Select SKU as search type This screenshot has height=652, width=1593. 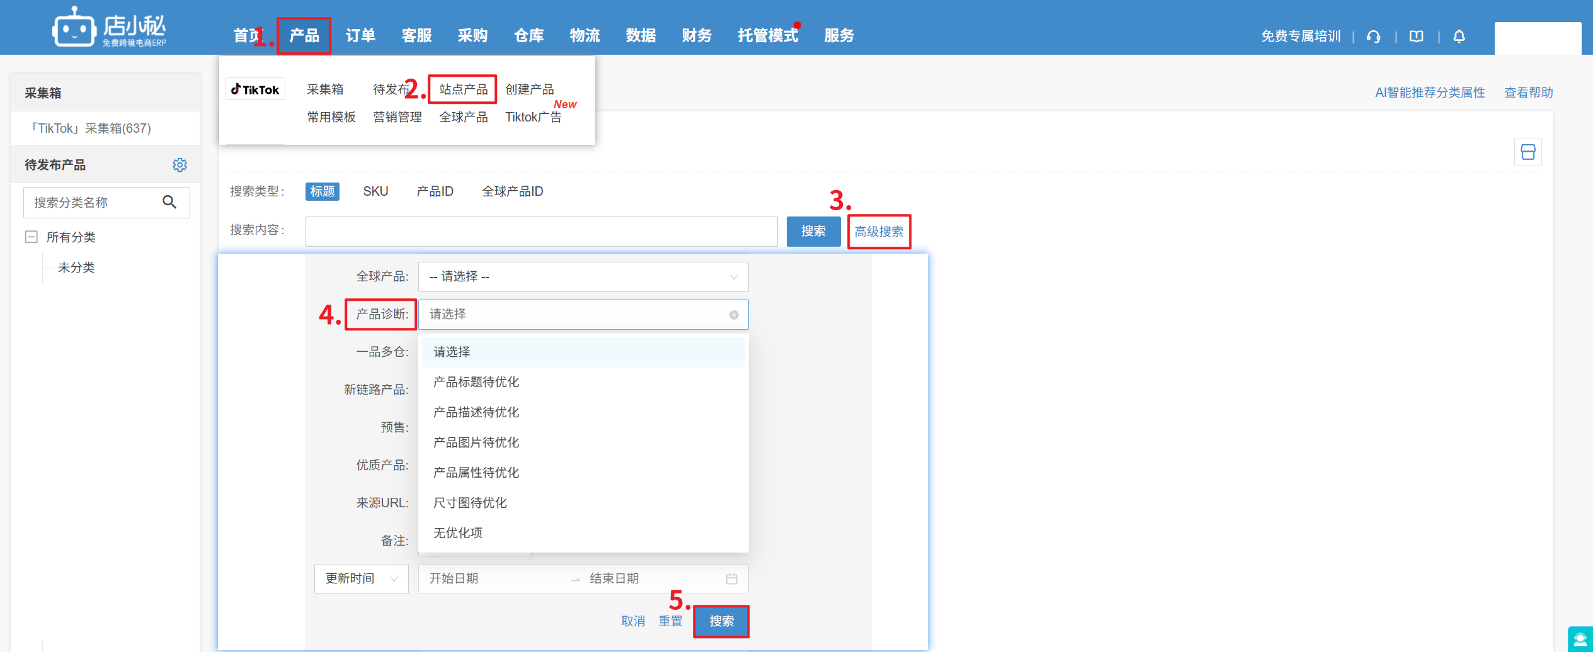pos(375,191)
